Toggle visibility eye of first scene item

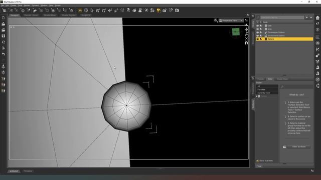(257, 25)
